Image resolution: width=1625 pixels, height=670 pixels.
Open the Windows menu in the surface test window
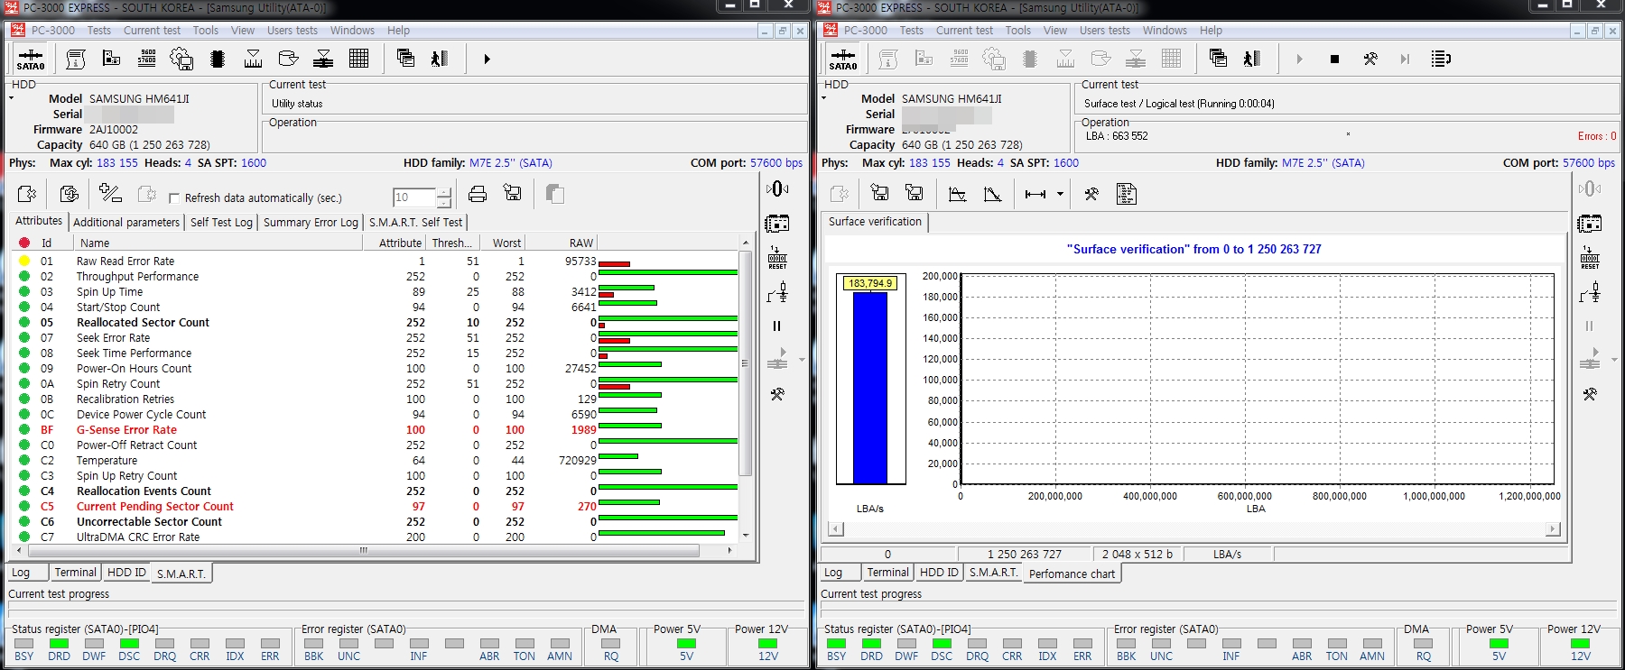[x=1165, y=30]
